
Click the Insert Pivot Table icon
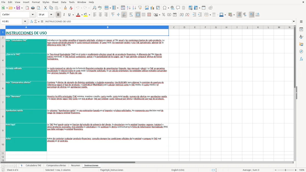tap(158, 8)
